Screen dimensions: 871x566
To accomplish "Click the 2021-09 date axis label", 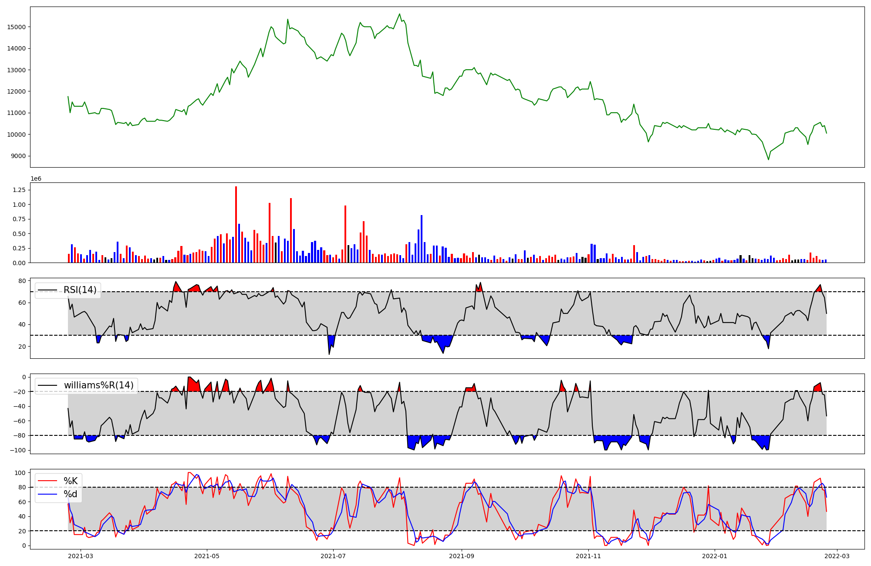I will (462, 556).
